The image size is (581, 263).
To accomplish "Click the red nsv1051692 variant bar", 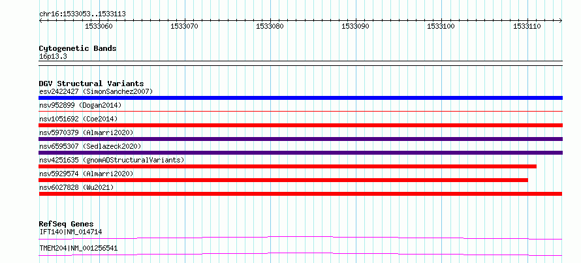I will tap(300, 125).
